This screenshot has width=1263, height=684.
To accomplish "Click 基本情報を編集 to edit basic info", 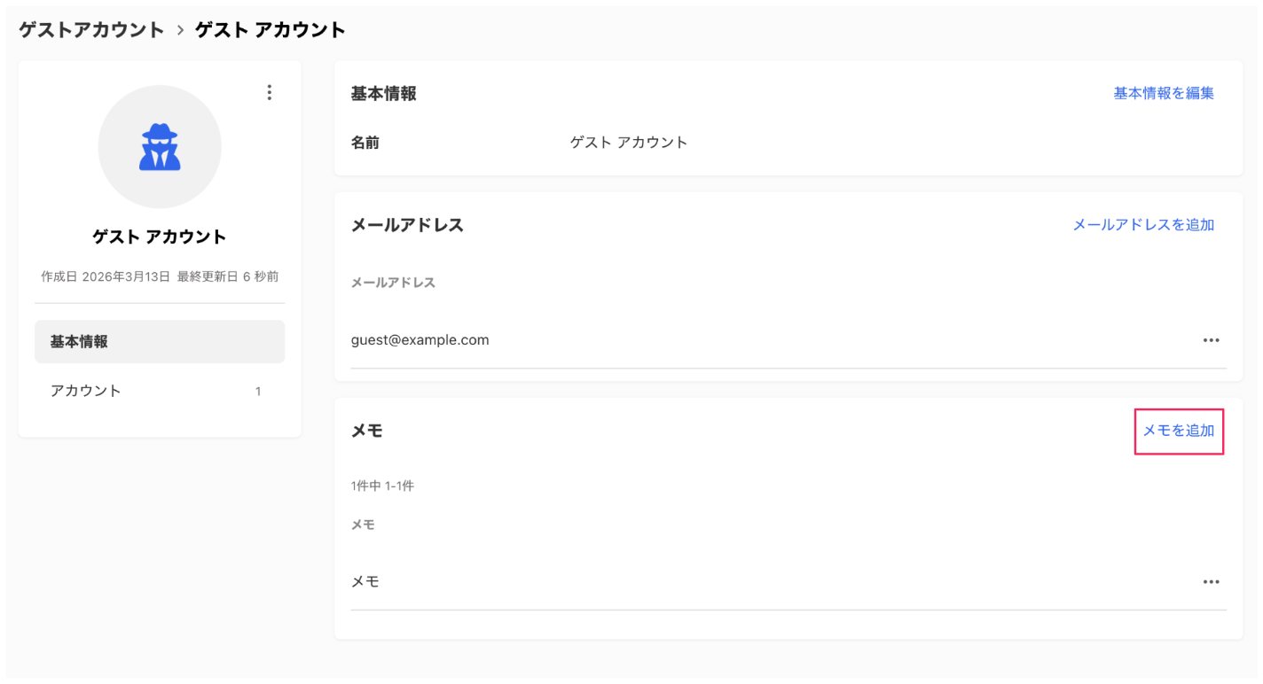I will point(1163,92).
